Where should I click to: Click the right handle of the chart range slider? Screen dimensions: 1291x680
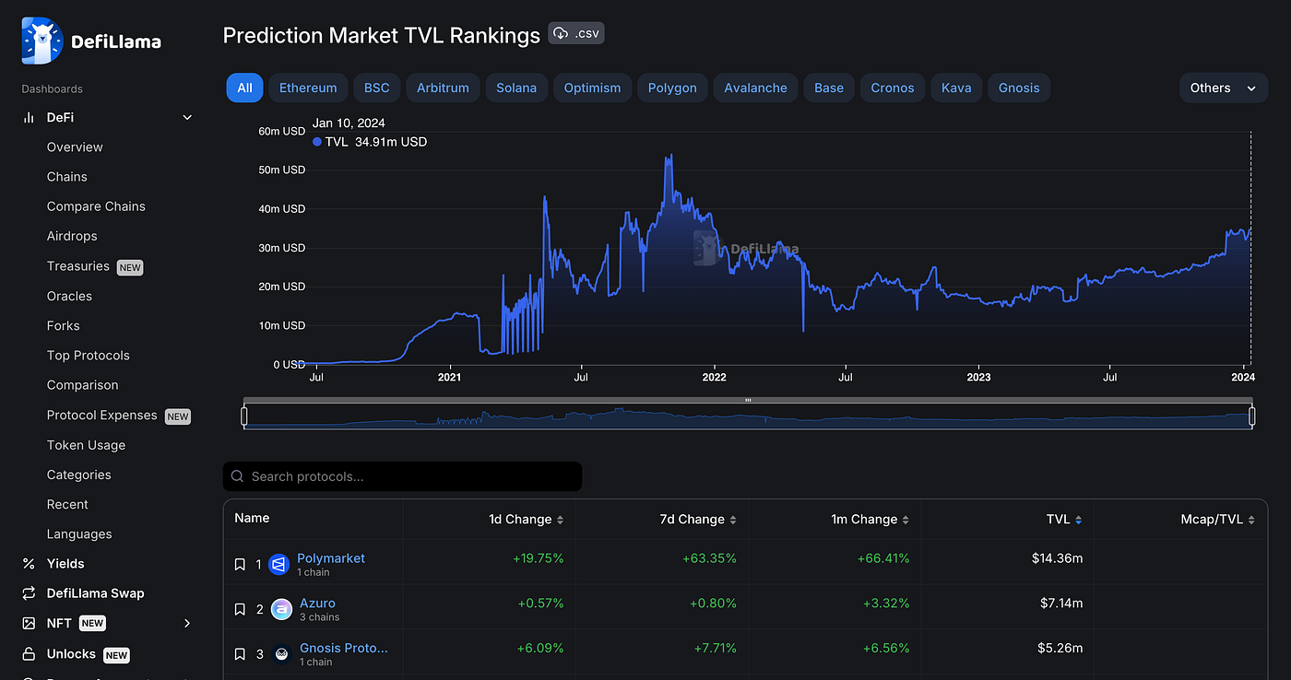(1250, 416)
